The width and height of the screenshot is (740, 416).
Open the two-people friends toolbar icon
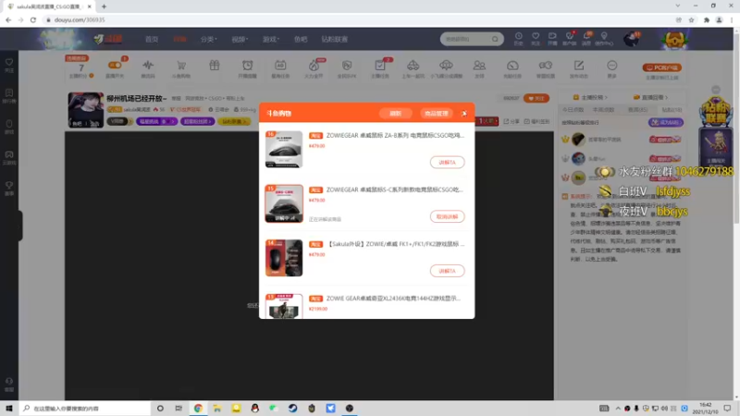(x=479, y=66)
